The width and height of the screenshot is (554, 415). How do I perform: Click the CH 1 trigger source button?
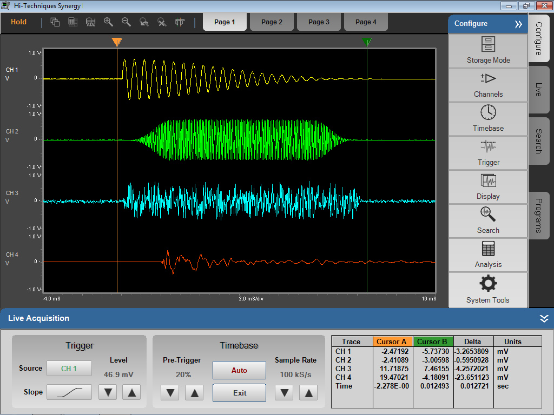tap(69, 369)
